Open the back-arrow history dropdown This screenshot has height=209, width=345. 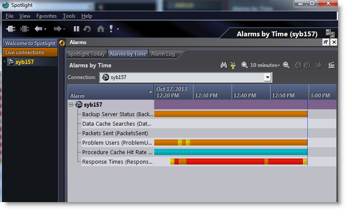45,29
